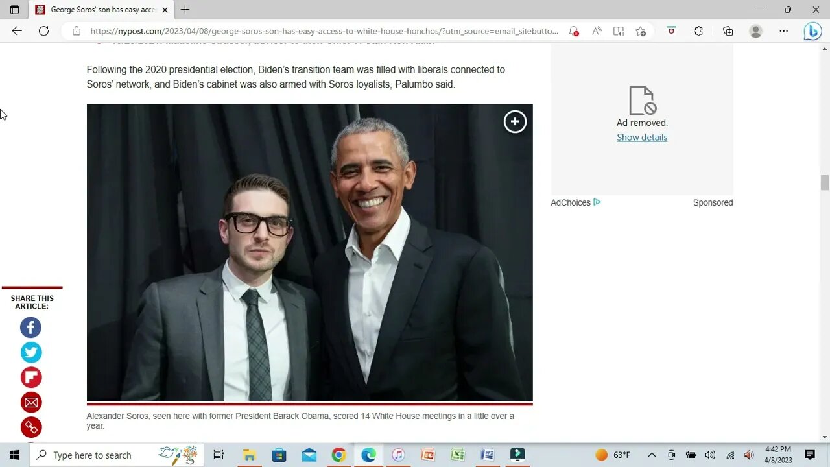830x467 pixels.
Task: Click paragraph starting Following the 2020
Action: point(296,77)
